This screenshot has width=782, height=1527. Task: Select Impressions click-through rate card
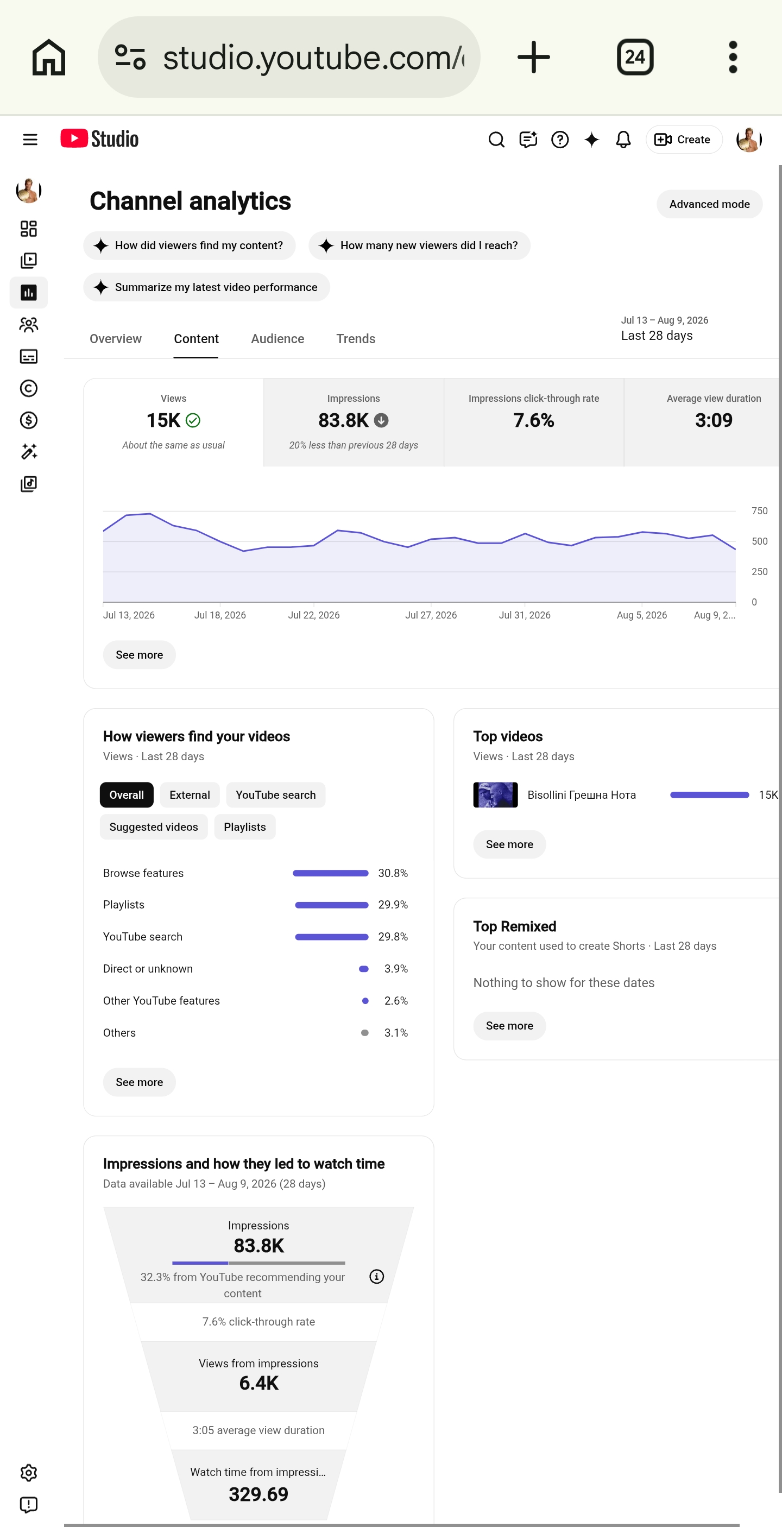click(534, 422)
